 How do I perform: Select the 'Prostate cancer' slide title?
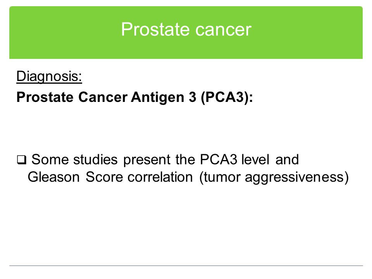[186, 29]
